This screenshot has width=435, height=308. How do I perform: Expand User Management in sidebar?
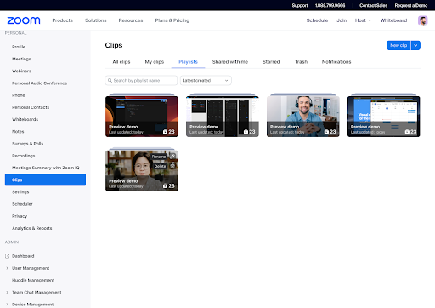click(x=7, y=268)
